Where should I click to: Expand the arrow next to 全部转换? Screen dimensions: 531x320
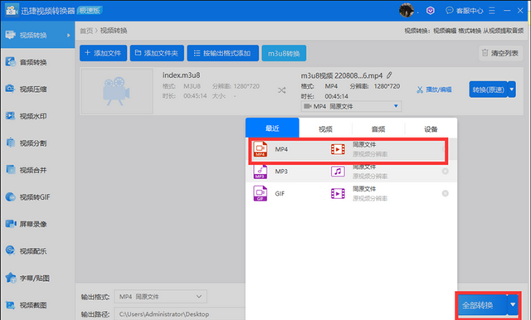(513, 305)
